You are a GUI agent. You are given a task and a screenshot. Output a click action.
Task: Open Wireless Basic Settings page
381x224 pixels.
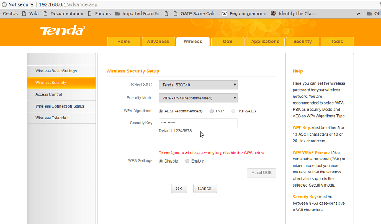pos(62,71)
